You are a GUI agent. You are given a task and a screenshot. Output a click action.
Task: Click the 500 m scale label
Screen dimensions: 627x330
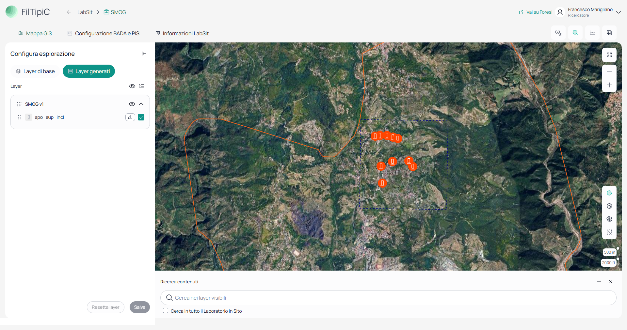click(609, 252)
